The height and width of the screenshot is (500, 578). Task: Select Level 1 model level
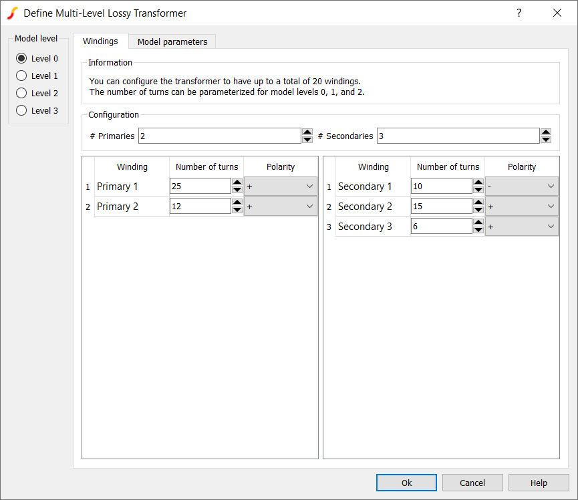[21, 76]
